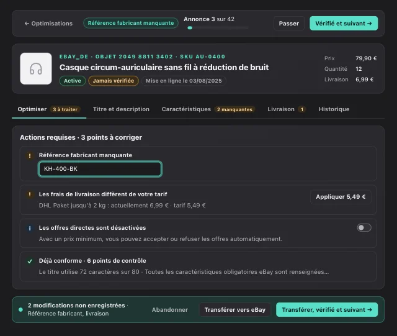This screenshot has height=336, width=397.
Task: Click the green dot in the unsaved changes bar
Action: [20, 309]
